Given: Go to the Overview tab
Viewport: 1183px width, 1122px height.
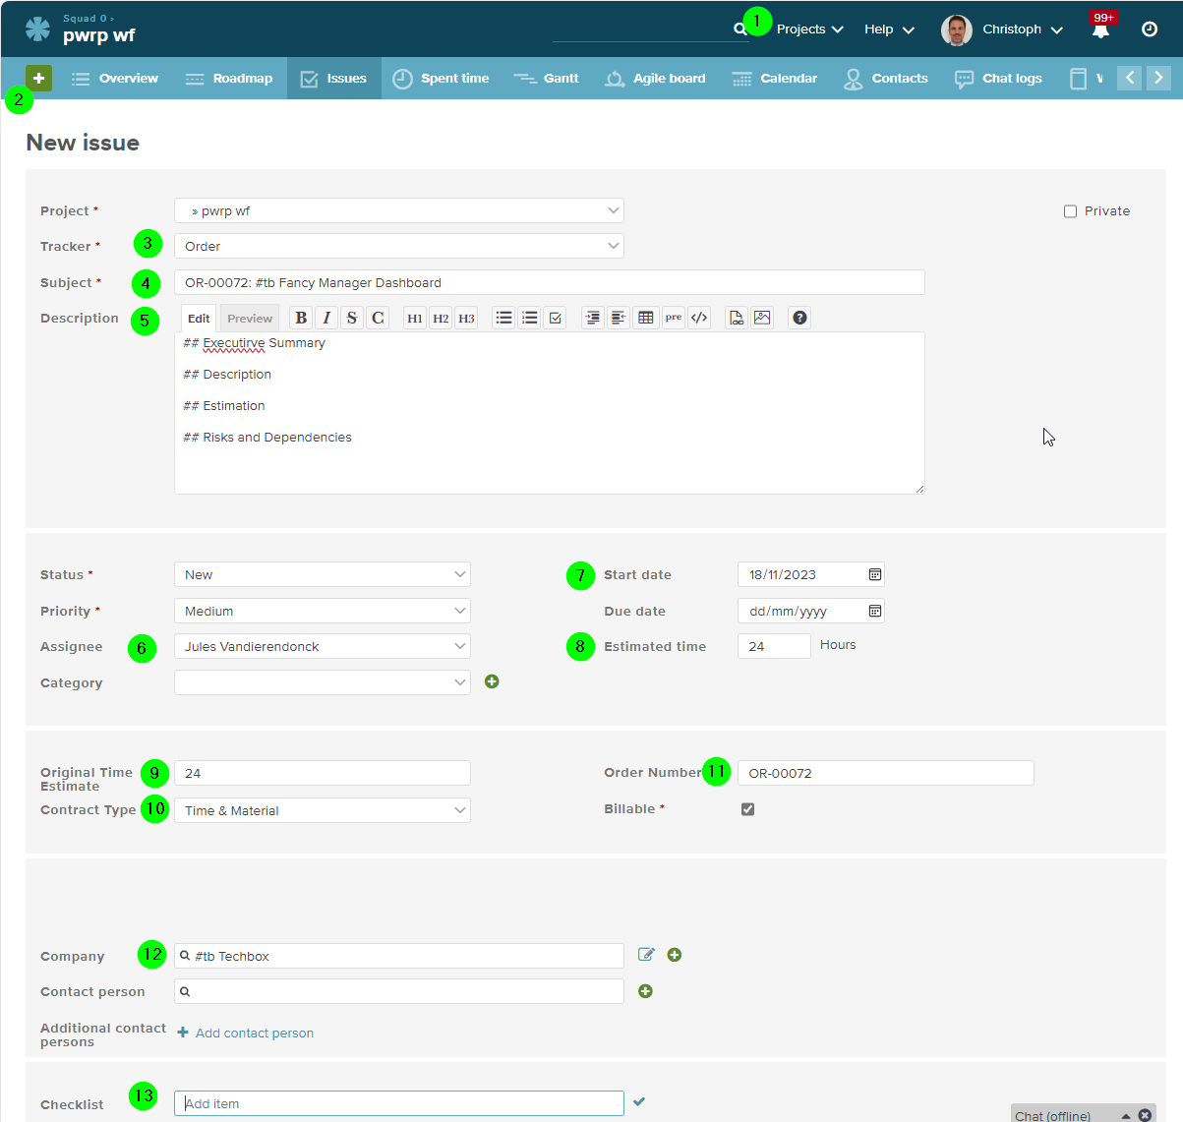Looking at the screenshot, I should [x=114, y=79].
